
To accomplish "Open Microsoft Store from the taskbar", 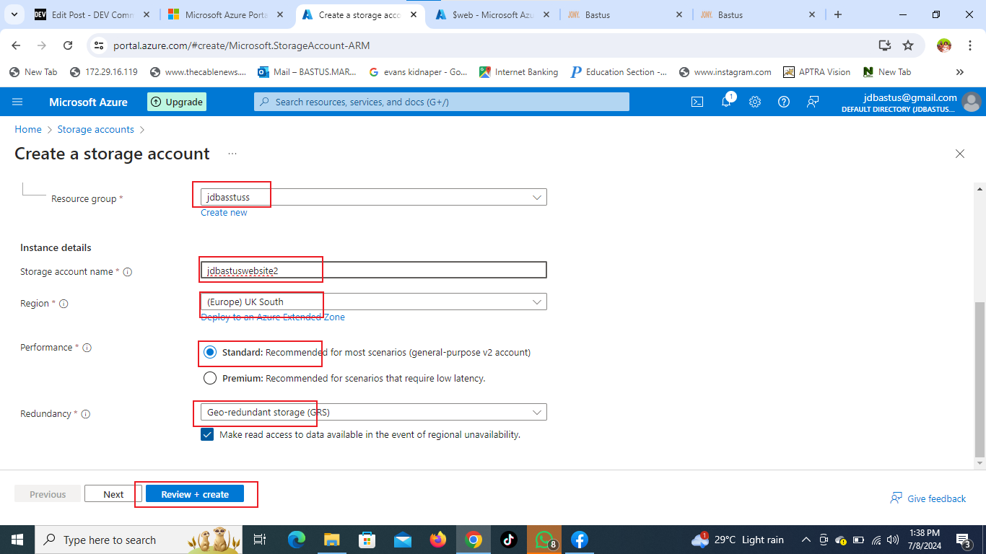I will (x=367, y=540).
